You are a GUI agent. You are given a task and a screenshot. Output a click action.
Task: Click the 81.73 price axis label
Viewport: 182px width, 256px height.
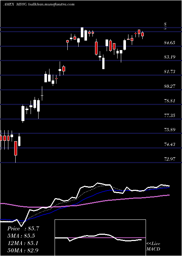pyautogui.click(x=170, y=72)
